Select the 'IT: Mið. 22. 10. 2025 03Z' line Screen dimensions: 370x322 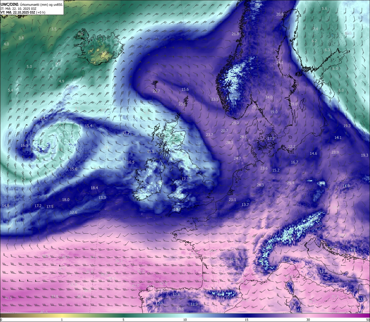[18, 9]
